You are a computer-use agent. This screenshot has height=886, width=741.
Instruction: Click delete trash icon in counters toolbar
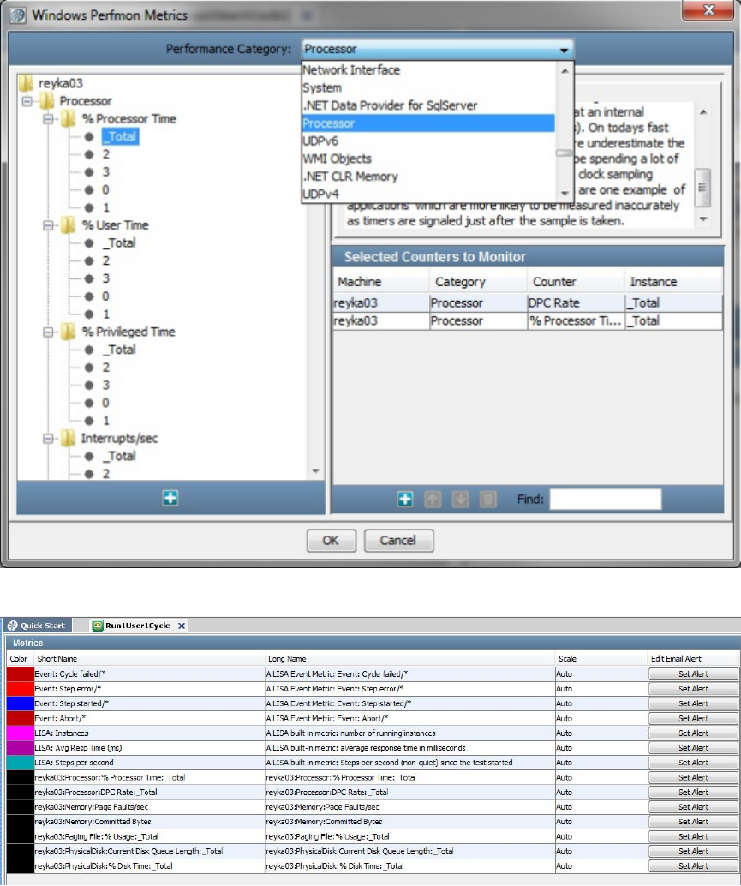[x=488, y=499]
